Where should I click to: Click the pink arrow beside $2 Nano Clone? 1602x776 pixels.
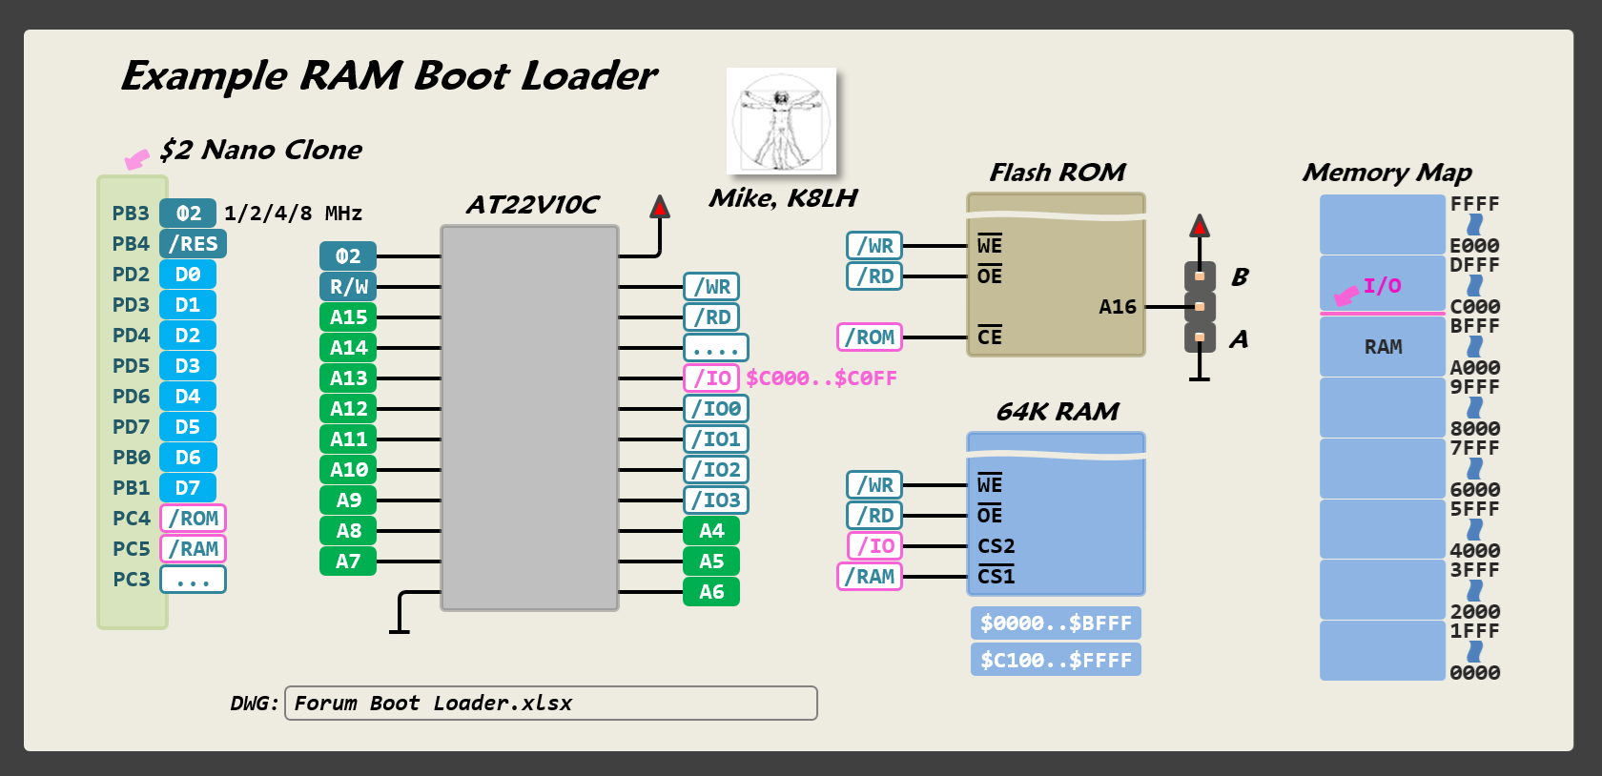click(x=137, y=158)
